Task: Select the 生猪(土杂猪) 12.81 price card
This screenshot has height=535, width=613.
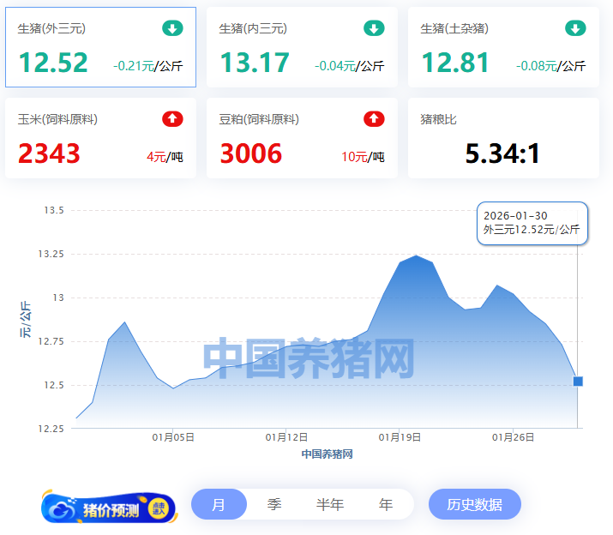Action: (503, 48)
